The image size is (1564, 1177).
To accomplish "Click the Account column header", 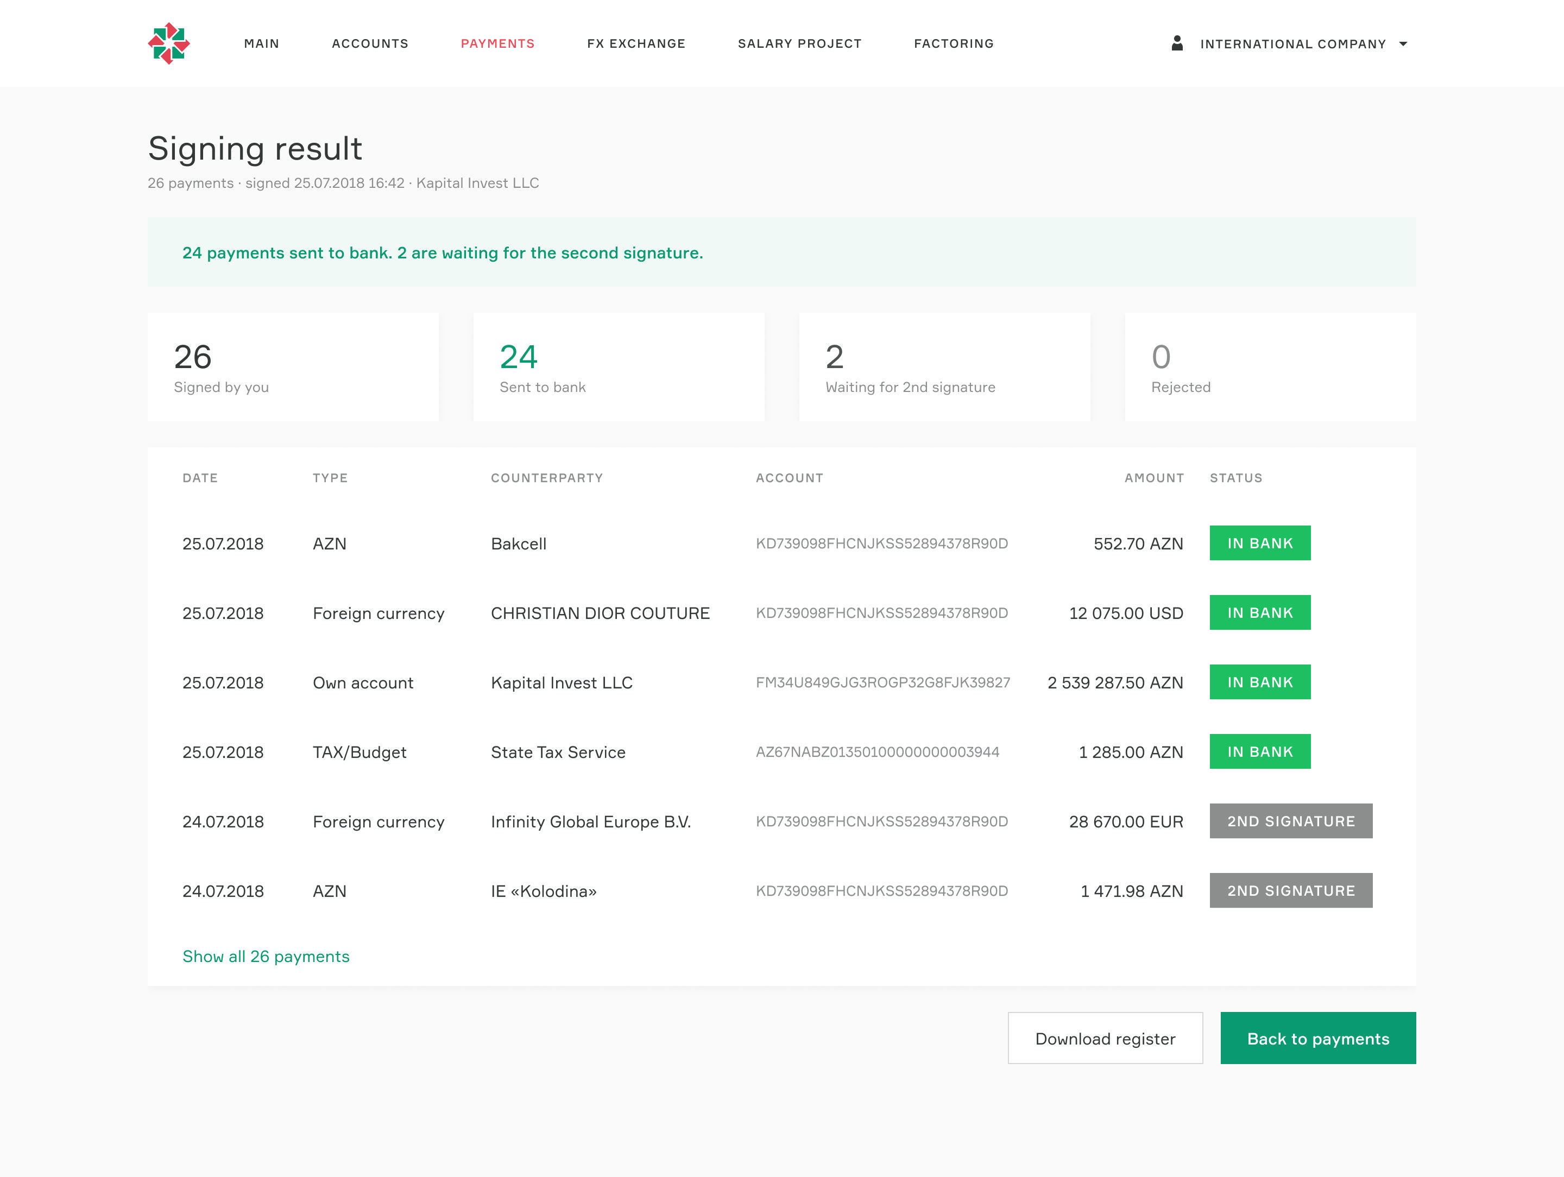I will click(789, 478).
